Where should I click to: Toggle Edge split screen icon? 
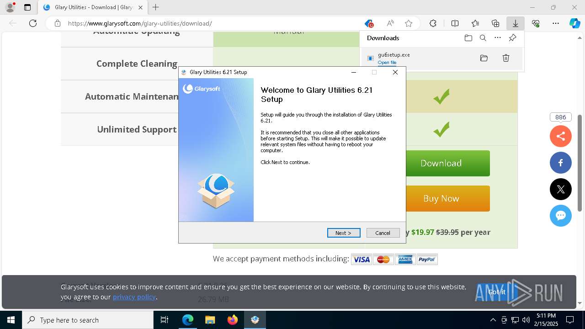455,23
